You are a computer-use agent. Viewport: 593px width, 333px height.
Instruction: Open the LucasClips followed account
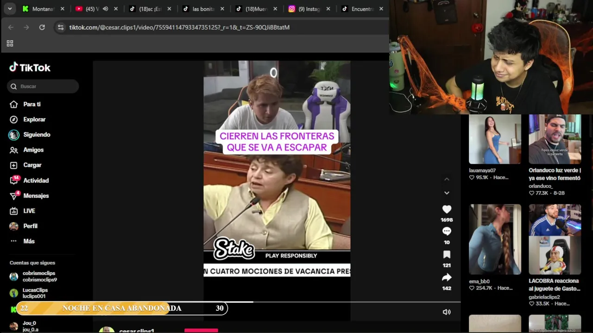click(x=29, y=293)
